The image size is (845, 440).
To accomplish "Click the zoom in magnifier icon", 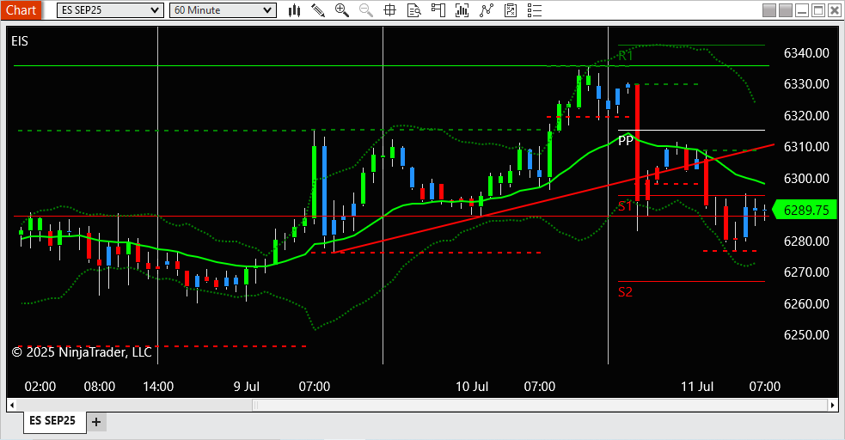I will pyautogui.click(x=341, y=10).
